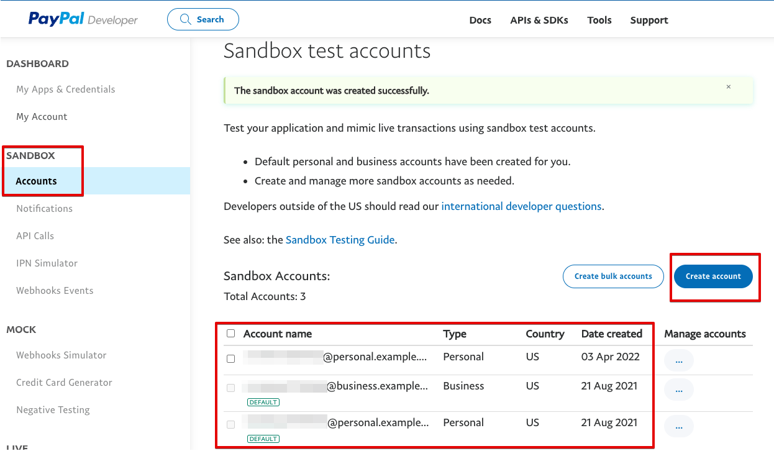Click the Create account button
This screenshot has width=774, height=451.
tap(713, 276)
